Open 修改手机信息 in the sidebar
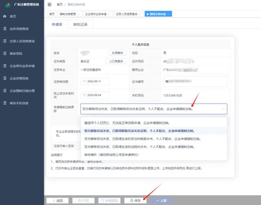This screenshot has width=261, height=205. pos(22,103)
